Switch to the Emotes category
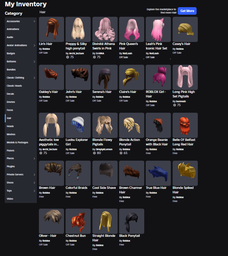 coord(10,102)
